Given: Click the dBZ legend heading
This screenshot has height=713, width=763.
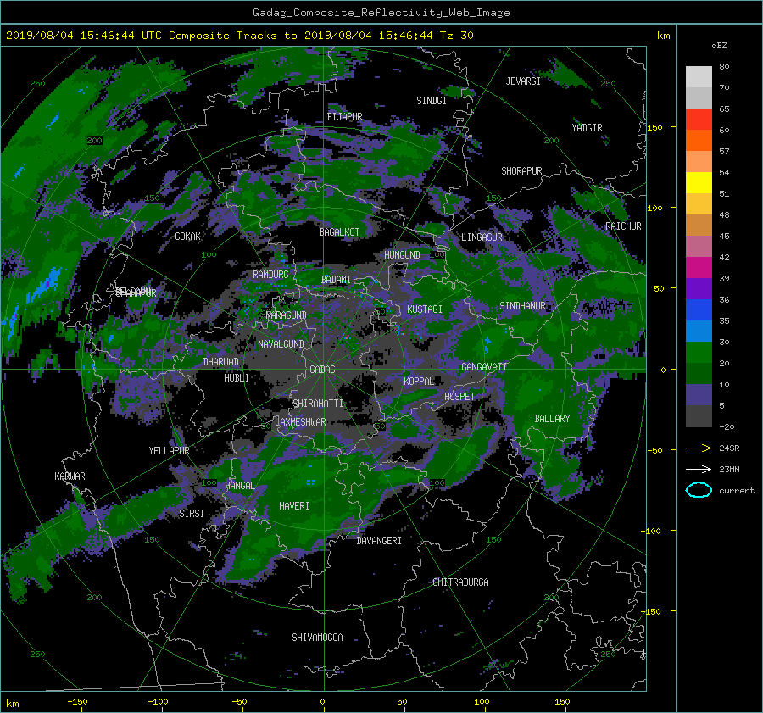Looking at the screenshot, I should click(x=719, y=46).
